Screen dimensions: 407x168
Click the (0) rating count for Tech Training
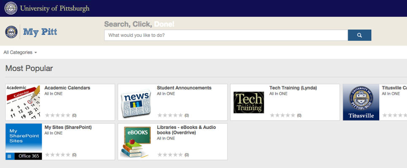click(x=299, y=115)
